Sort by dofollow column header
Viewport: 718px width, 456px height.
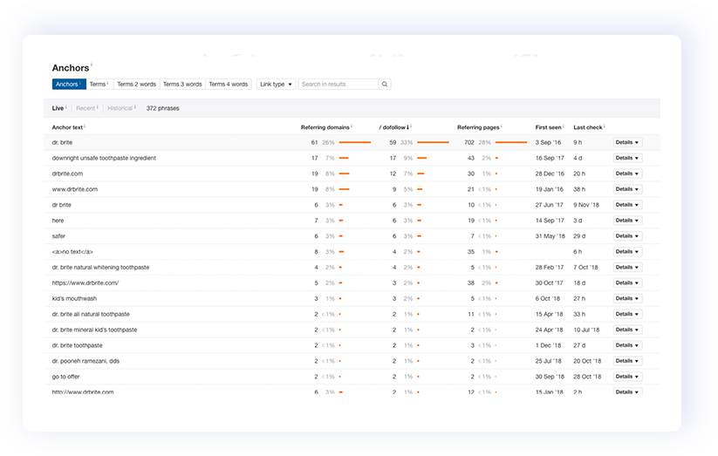click(x=394, y=127)
